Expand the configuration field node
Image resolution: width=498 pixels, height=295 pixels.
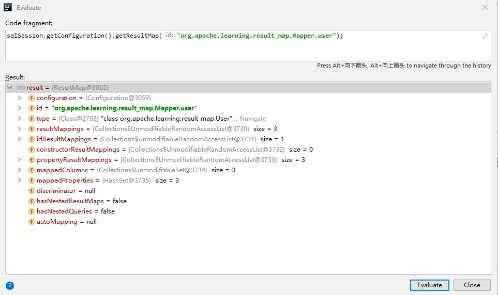click(19, 98)
